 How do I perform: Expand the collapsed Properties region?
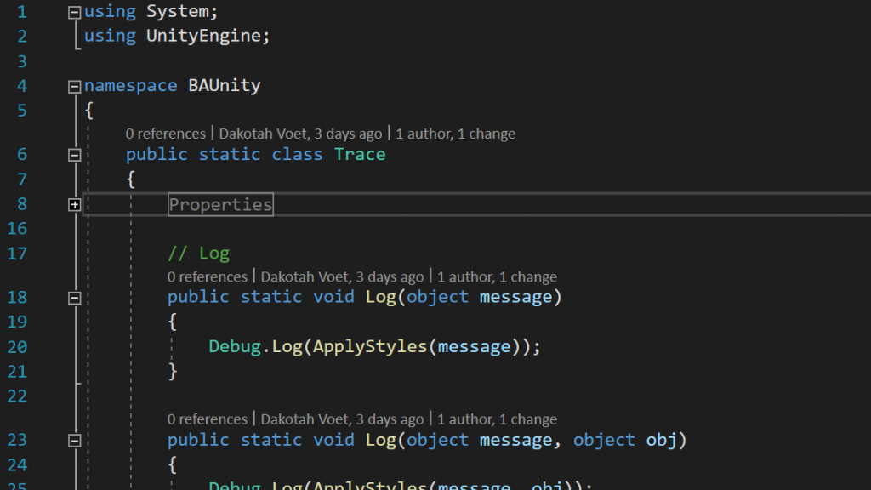click(74, 204)
